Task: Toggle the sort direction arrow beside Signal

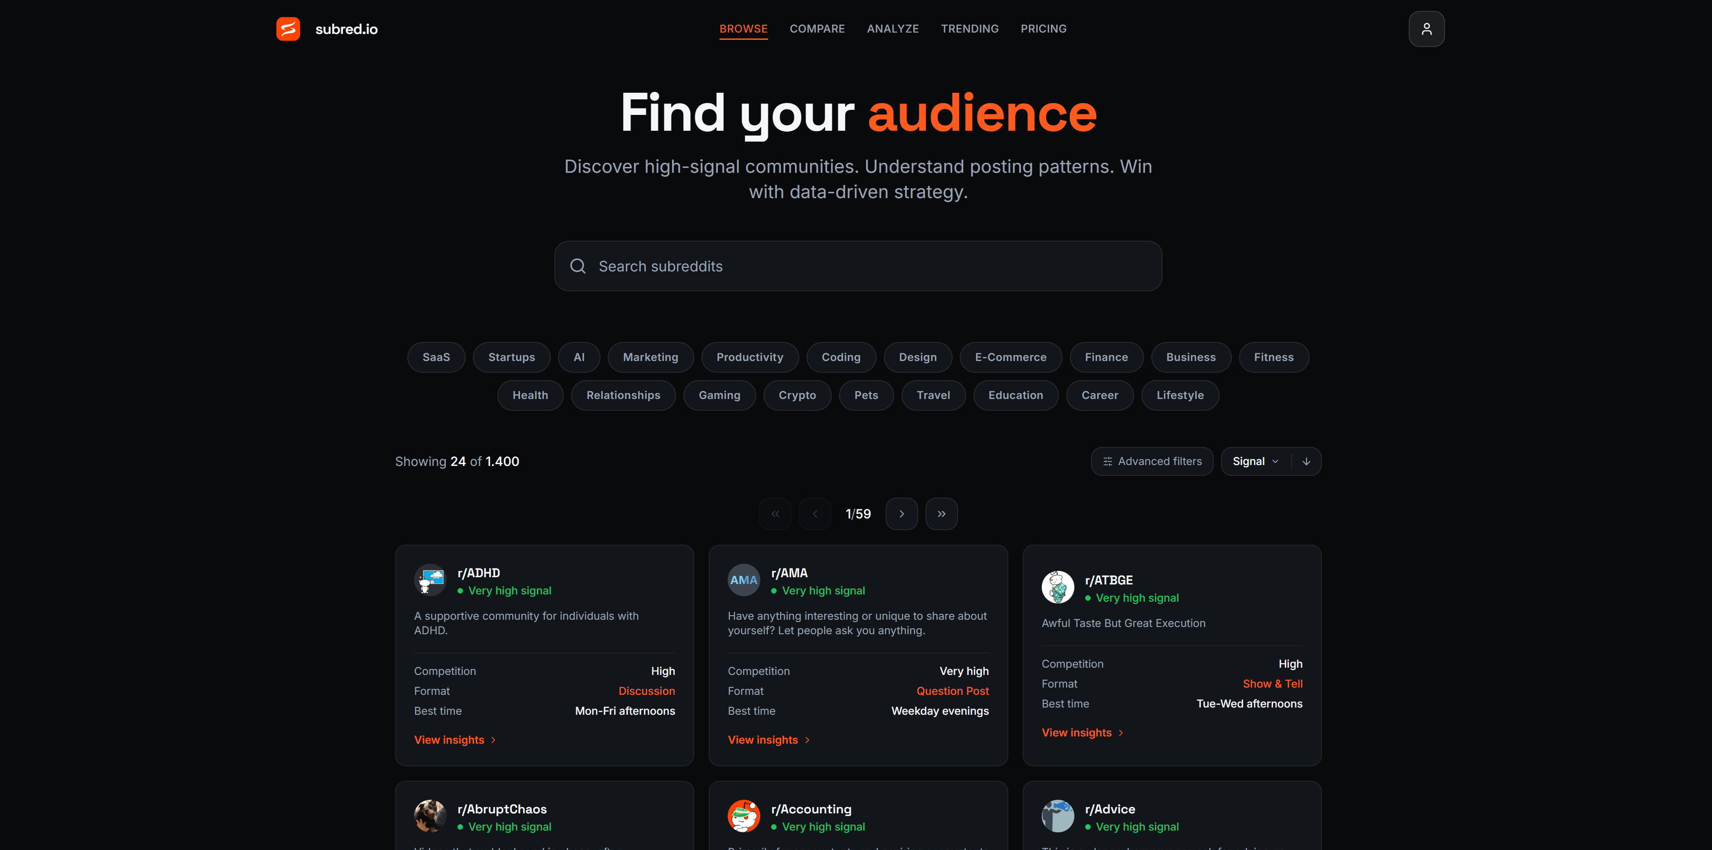Action: [x=1306, y=461]
